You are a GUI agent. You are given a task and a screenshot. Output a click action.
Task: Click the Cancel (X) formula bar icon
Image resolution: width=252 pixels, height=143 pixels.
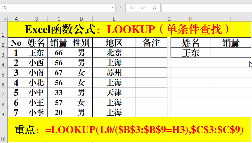[x=131, y=8]
